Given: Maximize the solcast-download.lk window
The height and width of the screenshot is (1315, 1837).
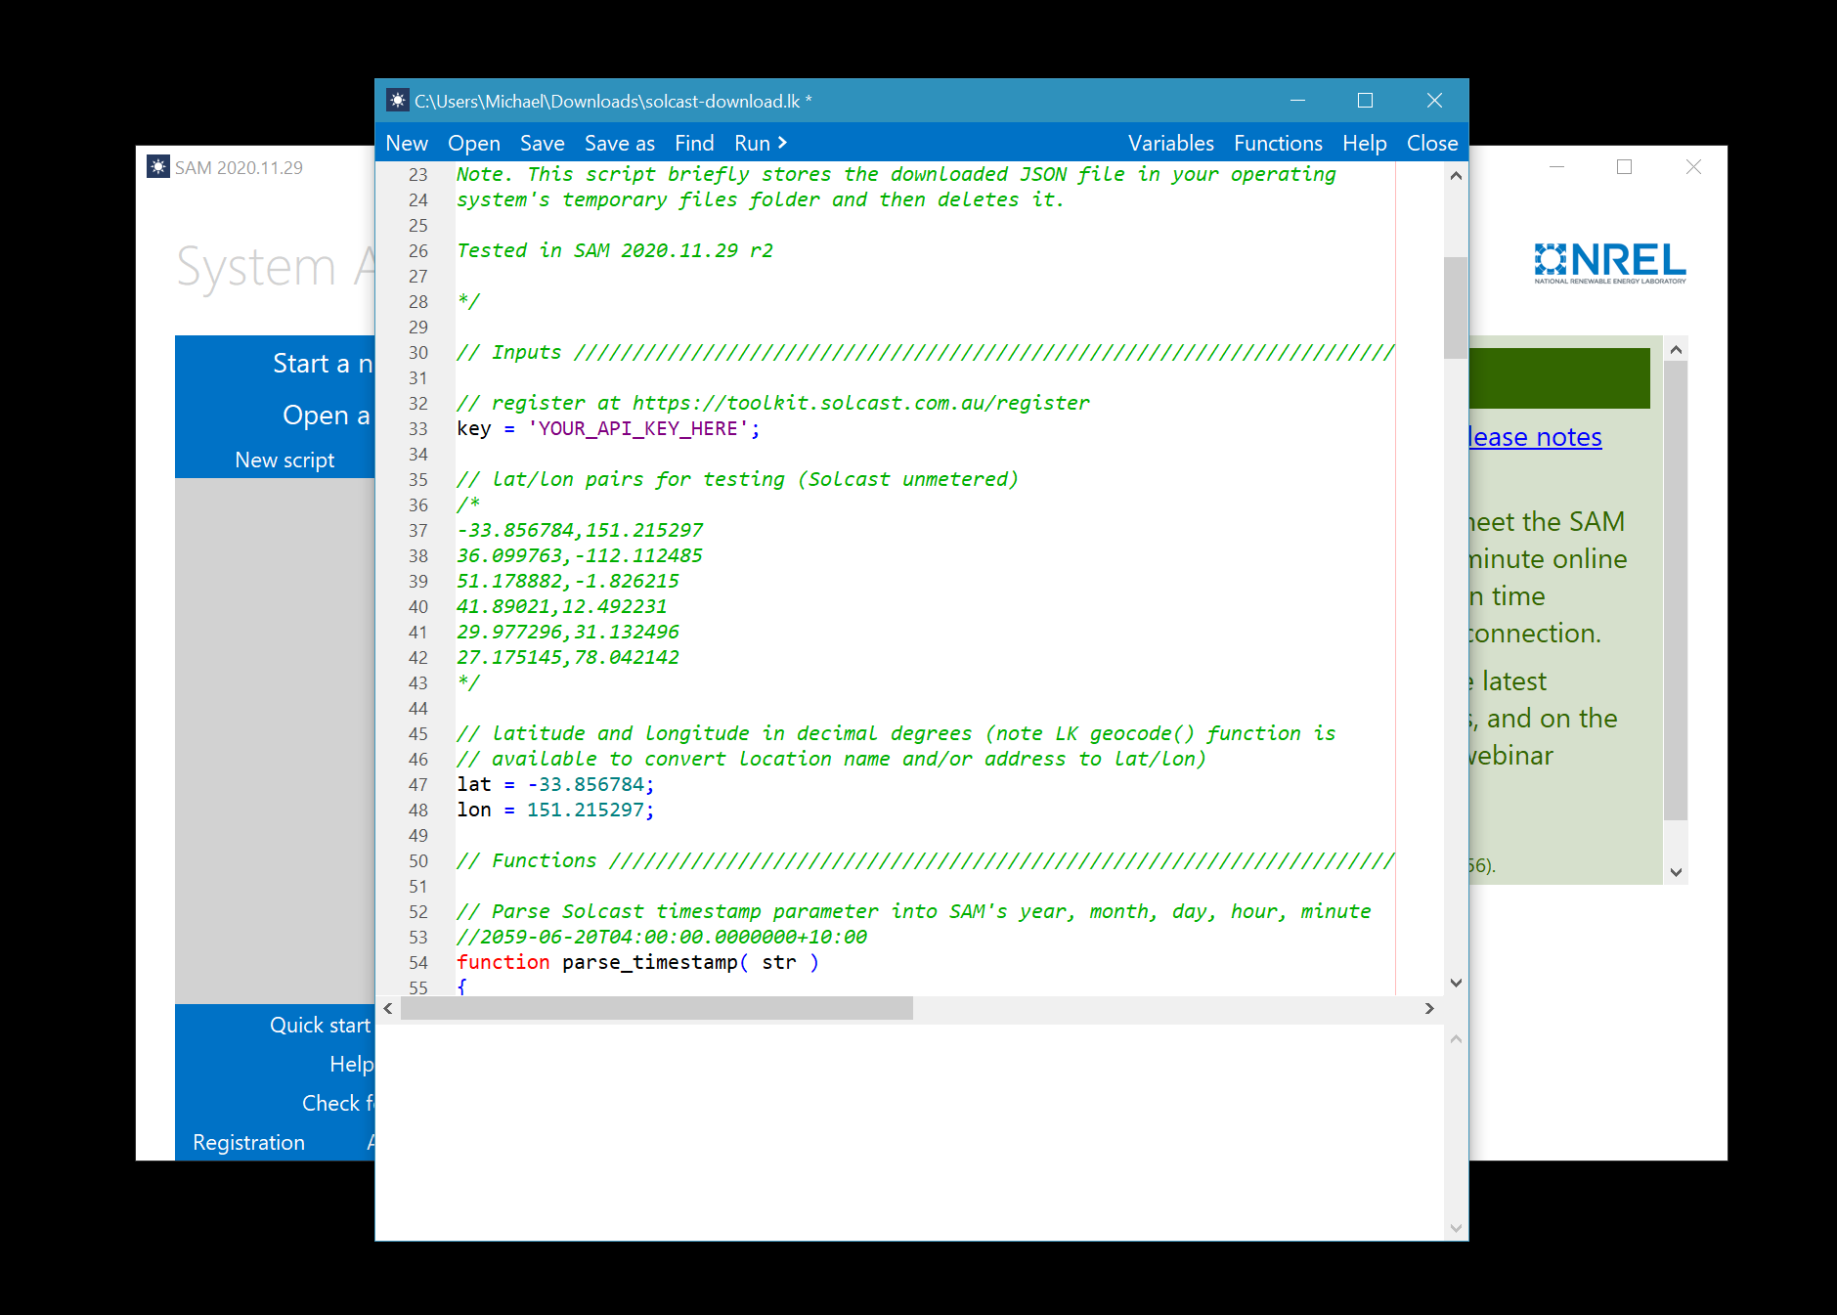Looking at the screenshot, I should 1365,101.
